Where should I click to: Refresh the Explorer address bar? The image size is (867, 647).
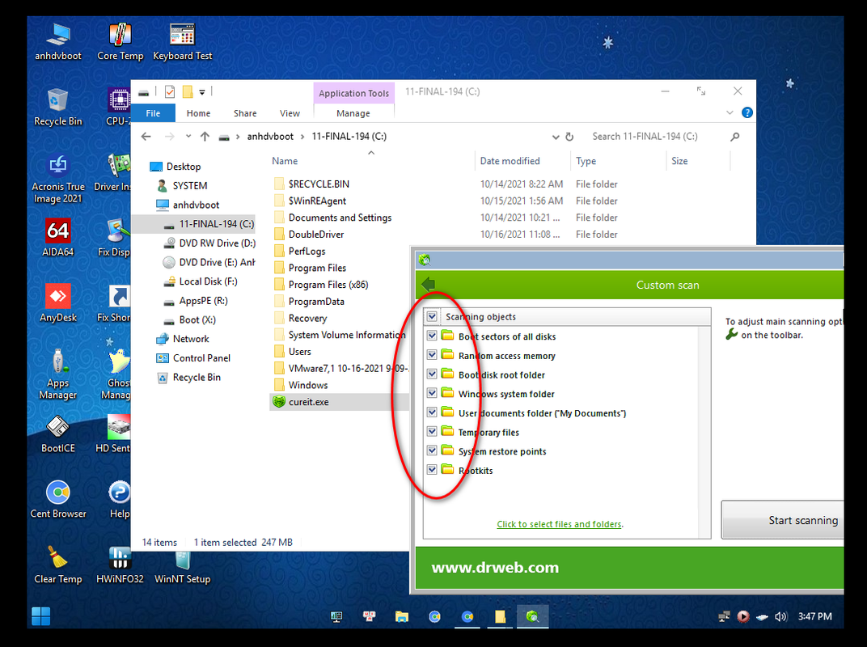pyautogui.click(x=569, y=137)
